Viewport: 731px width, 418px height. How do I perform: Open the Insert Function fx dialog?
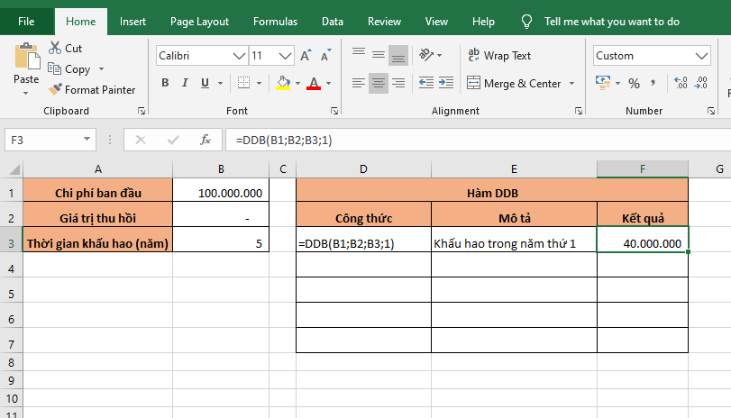coord(206,140)
